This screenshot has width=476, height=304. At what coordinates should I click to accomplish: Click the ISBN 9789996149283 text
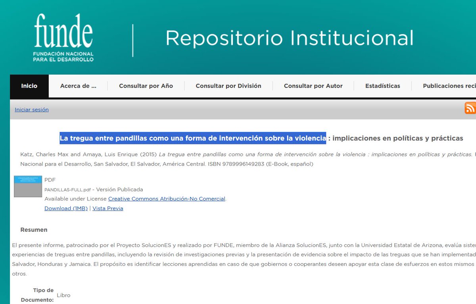[236, 164]
